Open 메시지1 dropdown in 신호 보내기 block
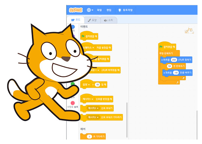This screenshot has height=144, width=202. tap(93, 108)
